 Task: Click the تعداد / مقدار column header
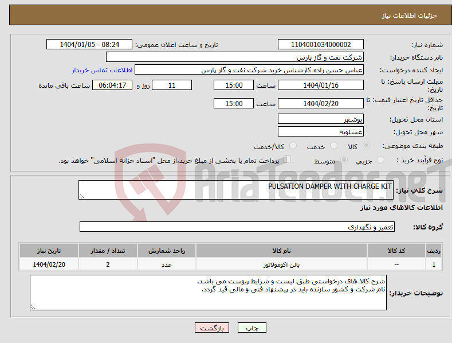coord(108,251)
